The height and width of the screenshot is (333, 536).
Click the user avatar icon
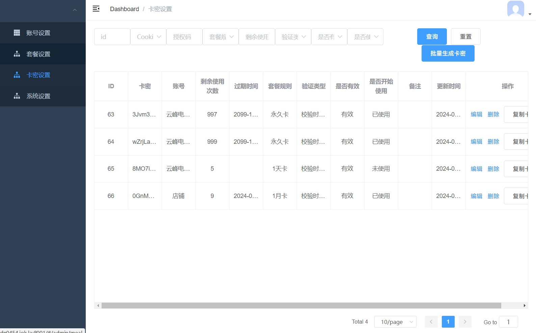(515, 9)
